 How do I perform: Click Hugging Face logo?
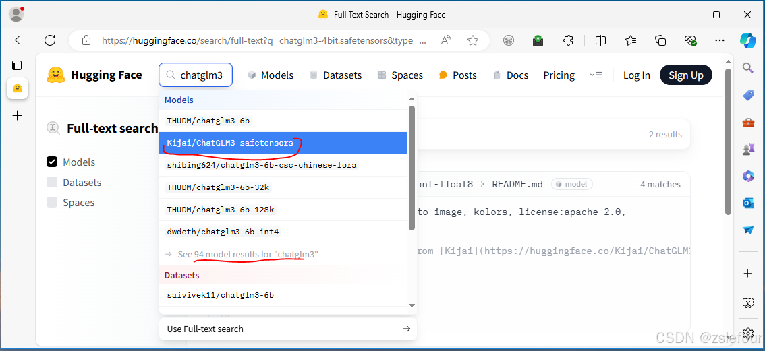pyautogui.click(x=94, y=75)
